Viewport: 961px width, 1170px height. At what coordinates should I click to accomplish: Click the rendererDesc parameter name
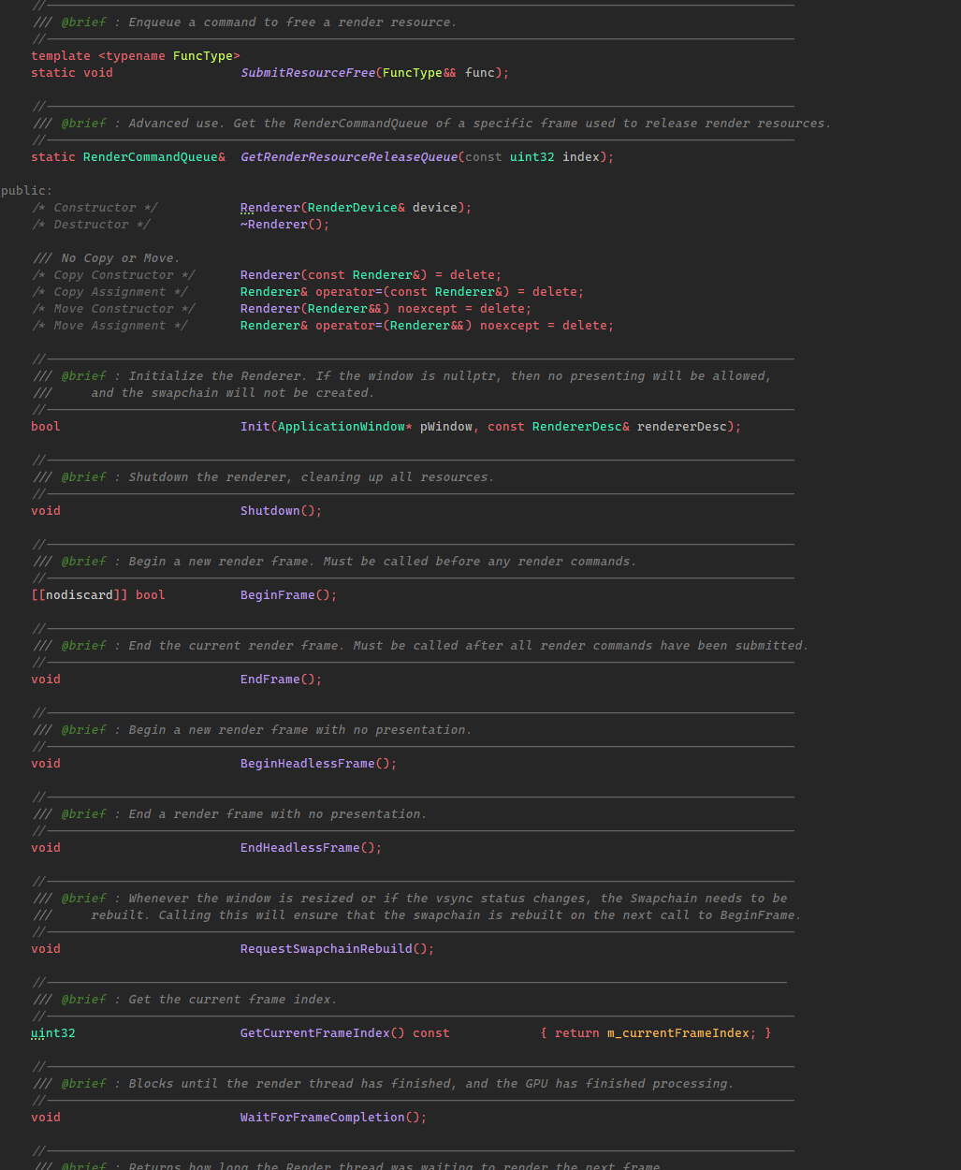681,427
